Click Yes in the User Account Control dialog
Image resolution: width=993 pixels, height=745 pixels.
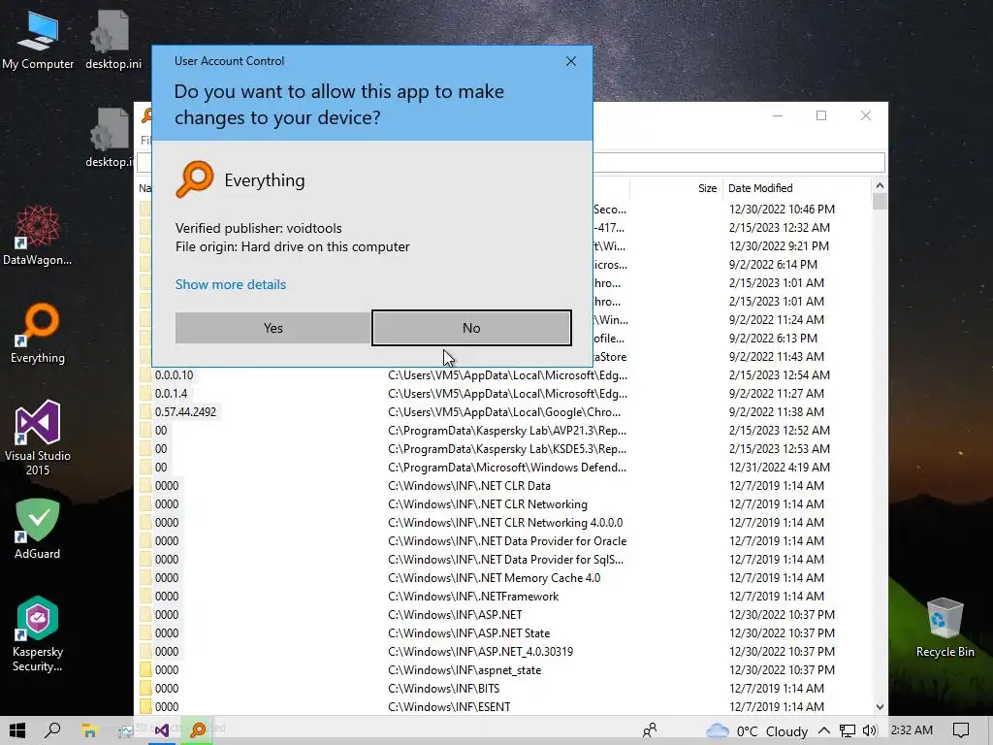point(272,328)
